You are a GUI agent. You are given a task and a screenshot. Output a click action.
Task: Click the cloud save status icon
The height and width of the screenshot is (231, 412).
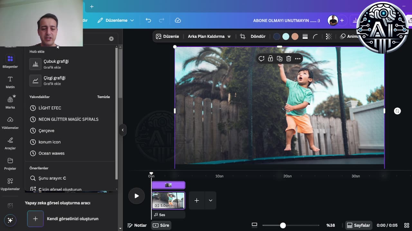pyautogui.click(x=178, y=20)
